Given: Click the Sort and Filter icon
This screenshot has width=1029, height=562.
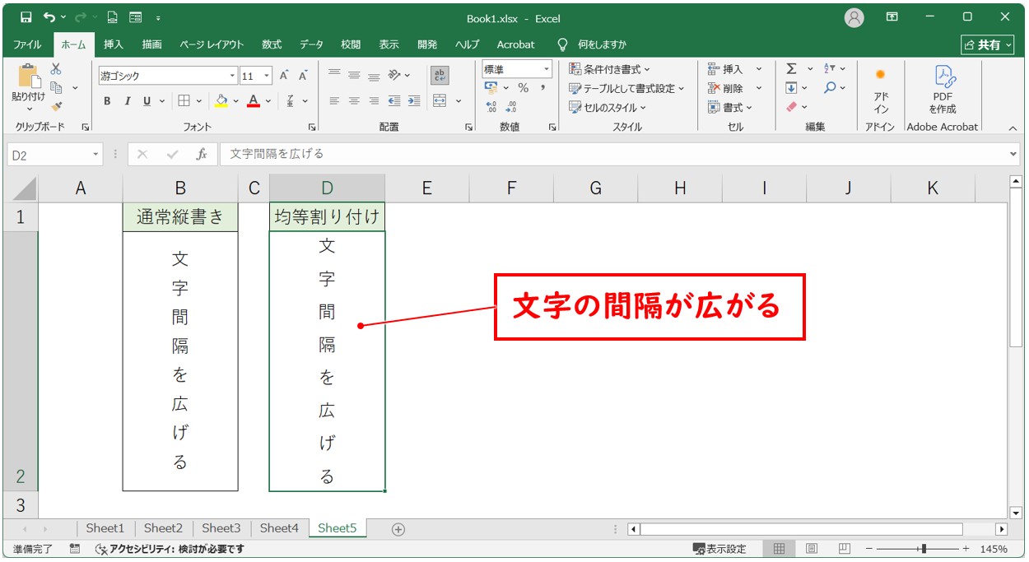Looking at the screenshot, I should tap(830, 69).
